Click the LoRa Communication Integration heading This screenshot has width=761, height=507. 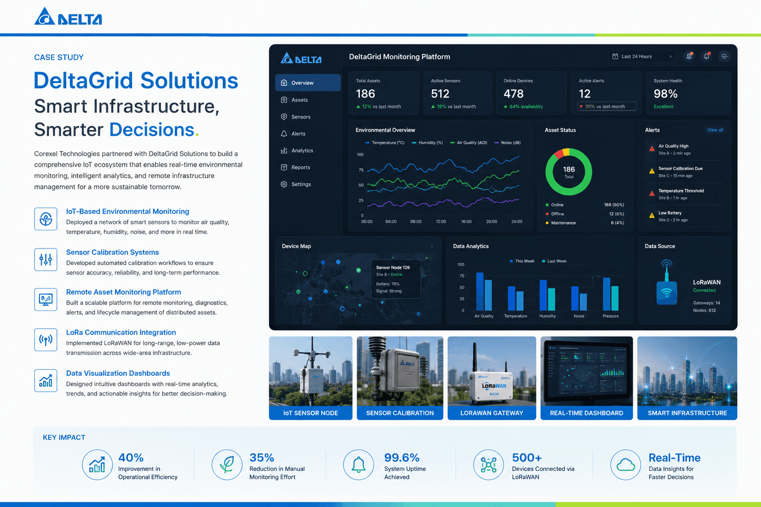point(121,333)
